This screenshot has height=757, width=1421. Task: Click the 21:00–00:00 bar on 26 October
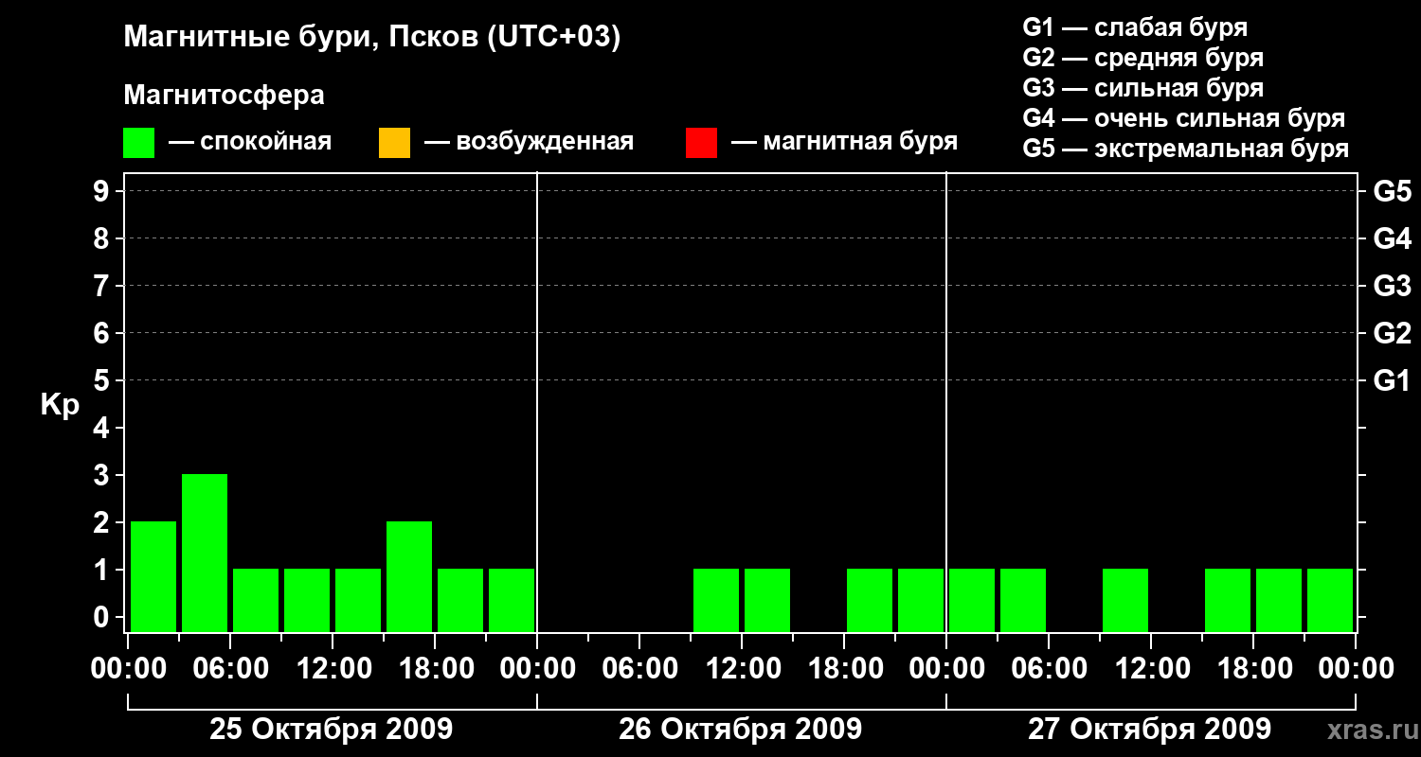(x=921, y=600)
